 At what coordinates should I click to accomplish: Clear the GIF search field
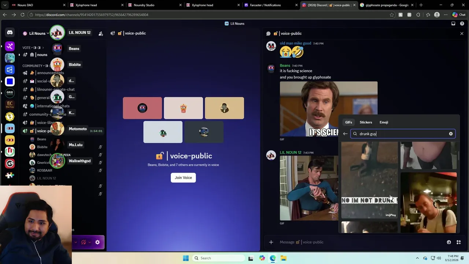(x=451, y=134)
